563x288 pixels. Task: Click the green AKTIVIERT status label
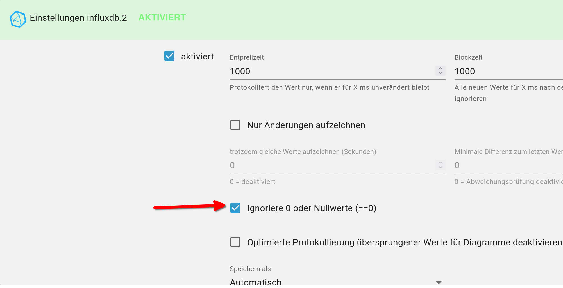tap(162, 17)
